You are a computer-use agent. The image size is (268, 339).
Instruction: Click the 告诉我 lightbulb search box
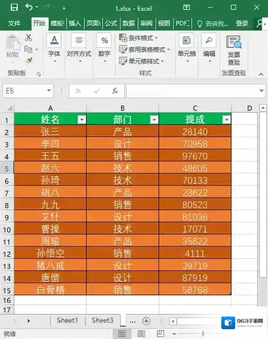click(212, 23)
